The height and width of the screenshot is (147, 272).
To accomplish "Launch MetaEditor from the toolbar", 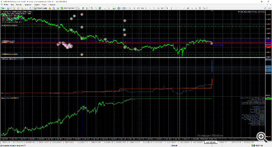I will [x=50, y=8].
